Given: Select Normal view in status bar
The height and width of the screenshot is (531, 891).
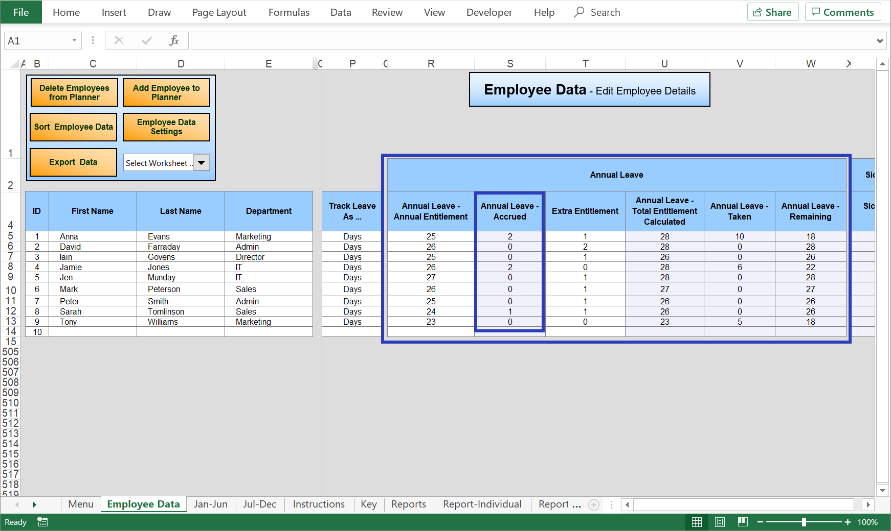Looking at the screenshot, I should coord(697,522).
